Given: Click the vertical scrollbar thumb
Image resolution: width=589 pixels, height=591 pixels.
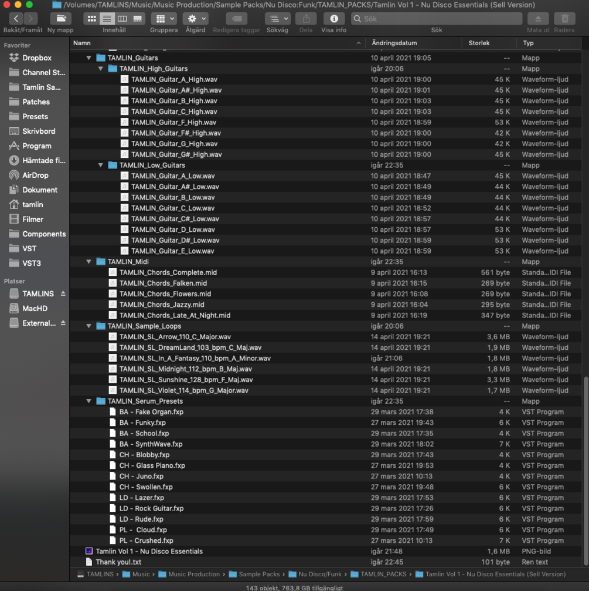Looking at the screenshot, I should click(585, 470).
